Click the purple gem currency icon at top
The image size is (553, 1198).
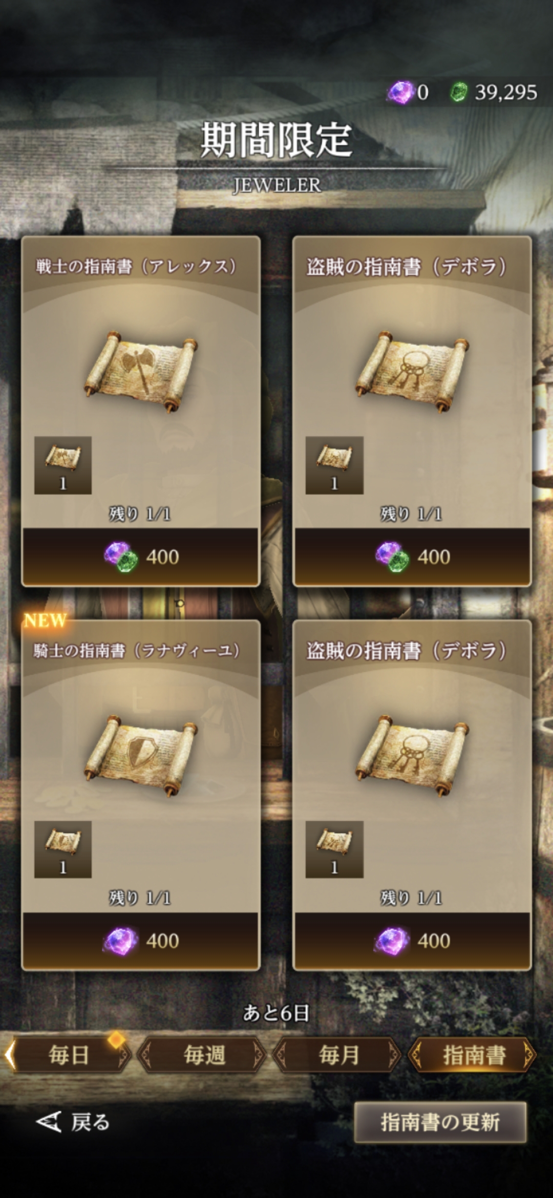point(400,93)
